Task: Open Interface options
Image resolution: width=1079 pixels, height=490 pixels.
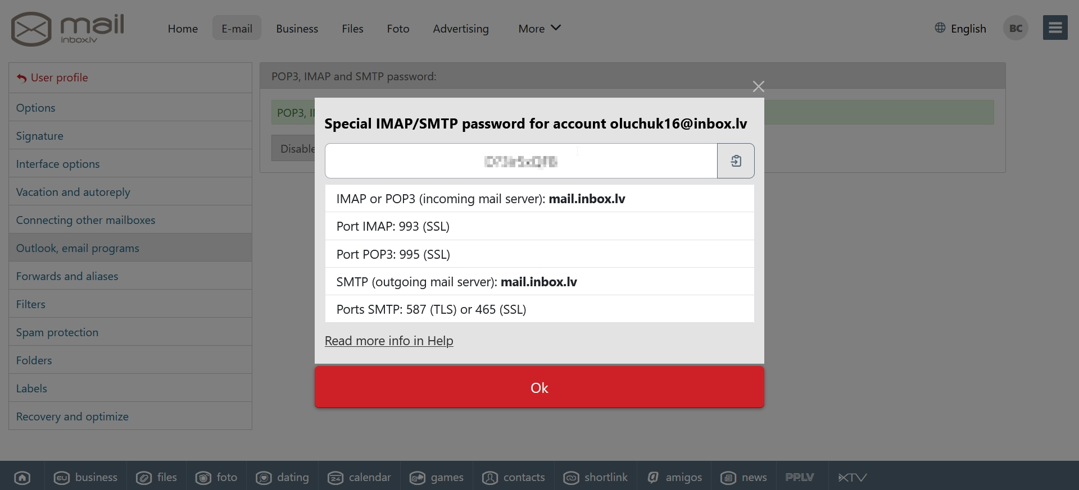Action: [130, 163]
